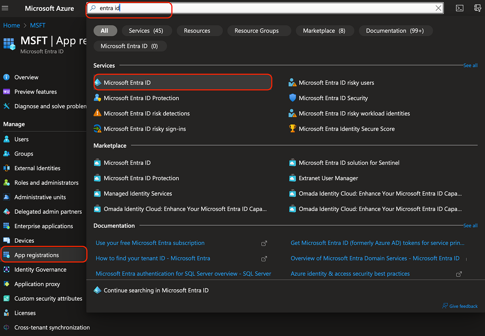Open Microsoft Entra ID risky workload identities

(354, 113)
